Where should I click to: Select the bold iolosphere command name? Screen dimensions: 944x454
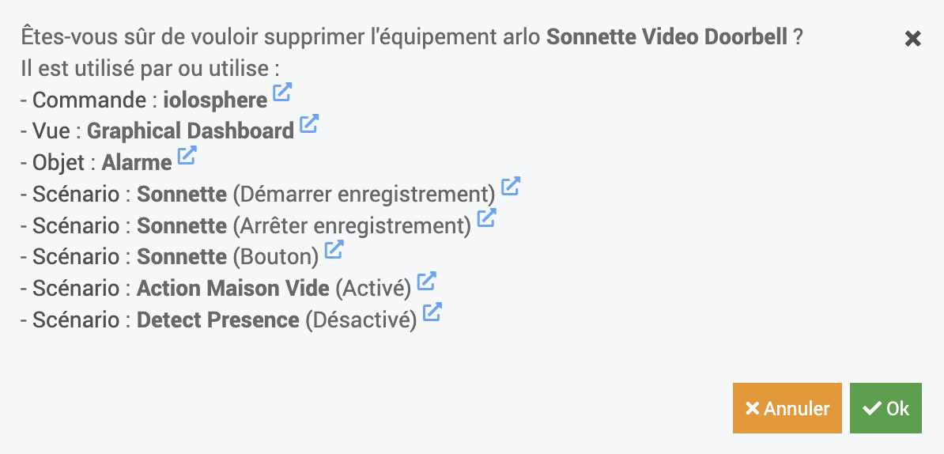[x=216, y=100]
